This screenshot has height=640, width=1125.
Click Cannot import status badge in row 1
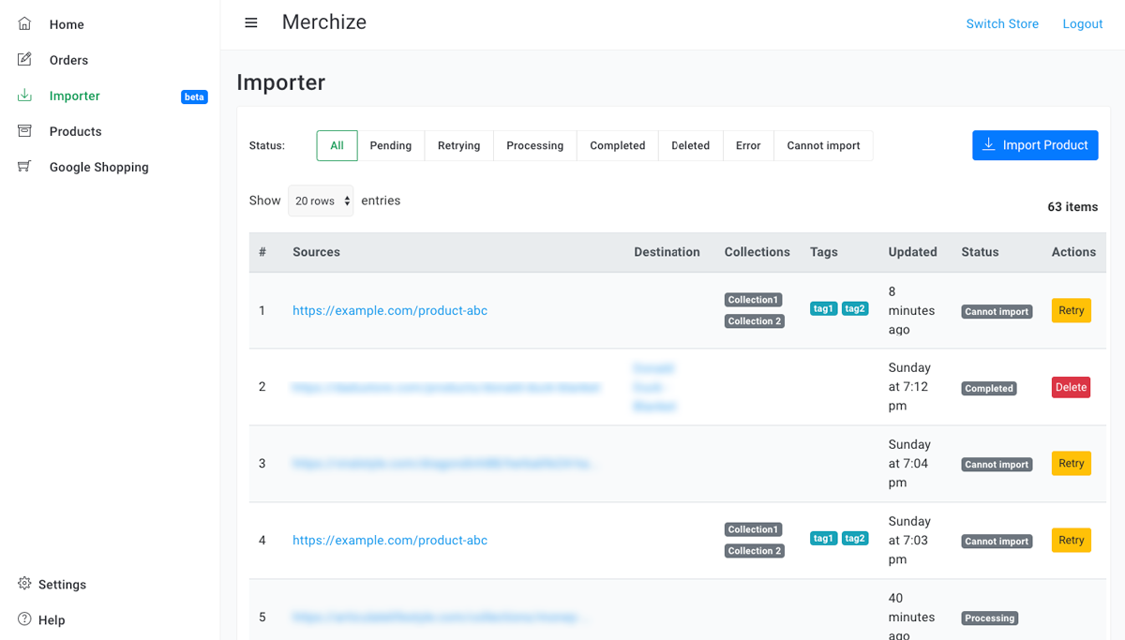[x=997, y=311]
